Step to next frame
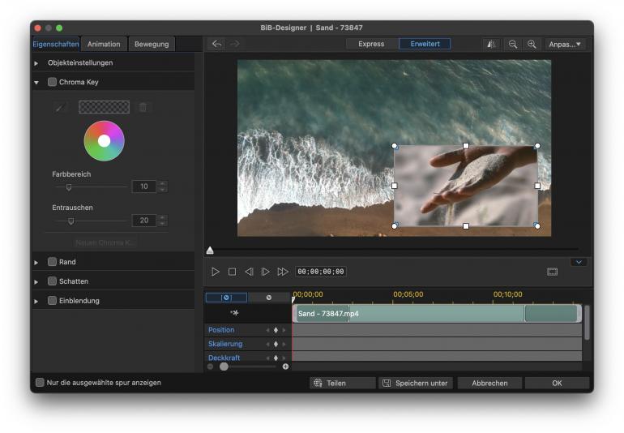The height and width of the screenshot is (433, 624). pyautogui.click(x=265, y=272)
